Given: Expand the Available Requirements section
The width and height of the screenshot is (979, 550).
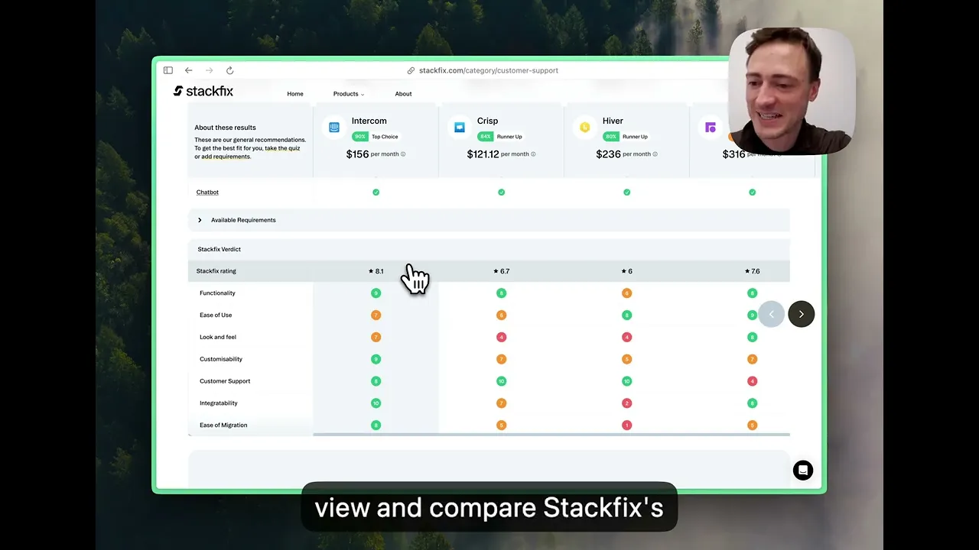Looking at the screenshot, I should 489,220.
